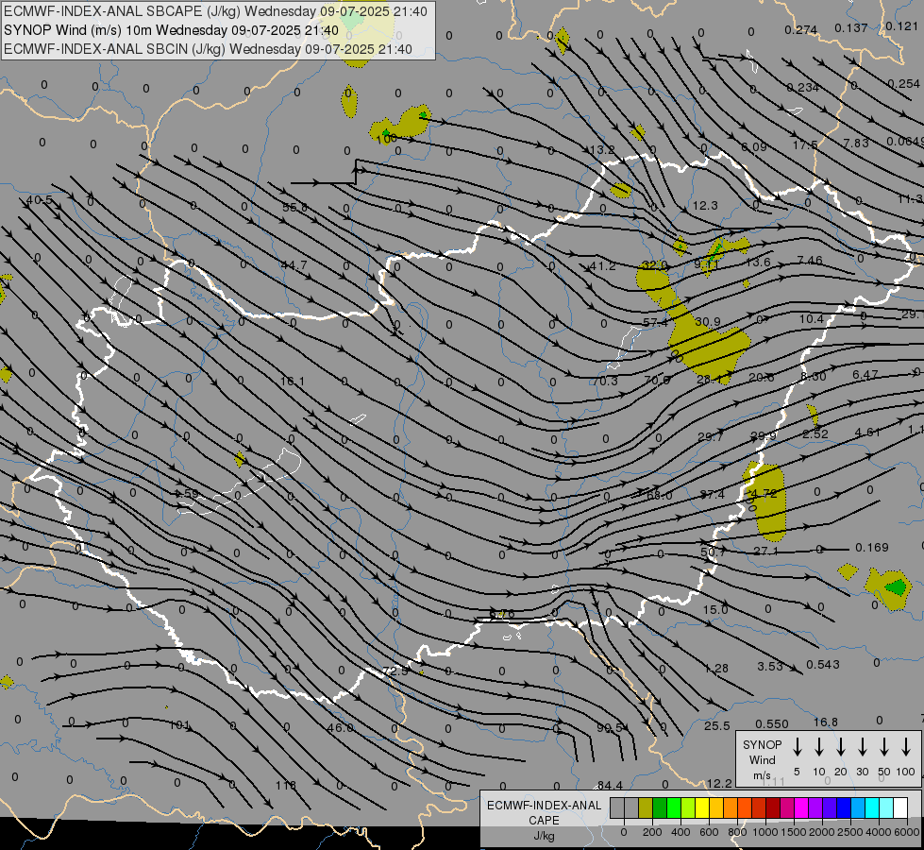Click the 50 m/s wind arrow in legend
Screen dimensions: 924x850
[884, 747]
